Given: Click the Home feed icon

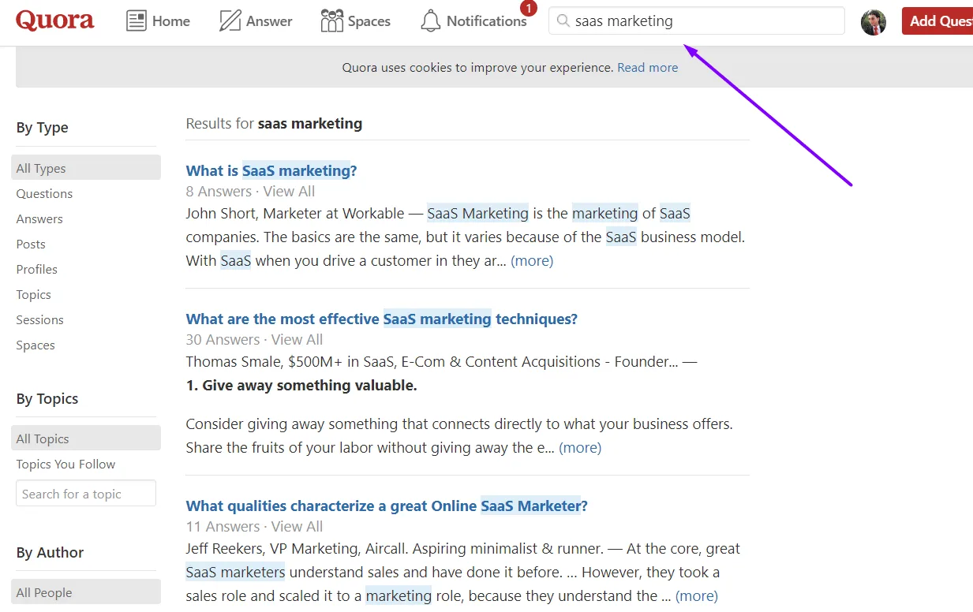Looking at the screenshot, I should 137,21.
